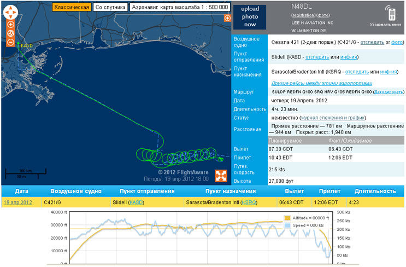Click the Дата column header
The width and height of the screenshot is (406, 267).
[x=21, y=191]
